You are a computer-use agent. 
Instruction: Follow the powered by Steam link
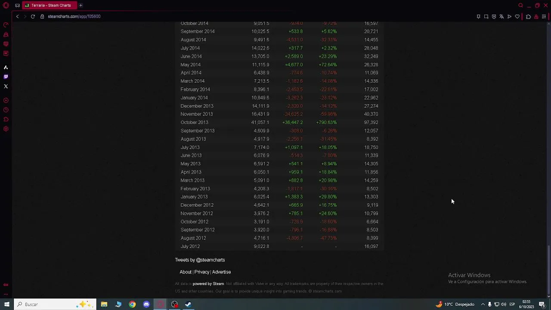click(x=208, y=284)
